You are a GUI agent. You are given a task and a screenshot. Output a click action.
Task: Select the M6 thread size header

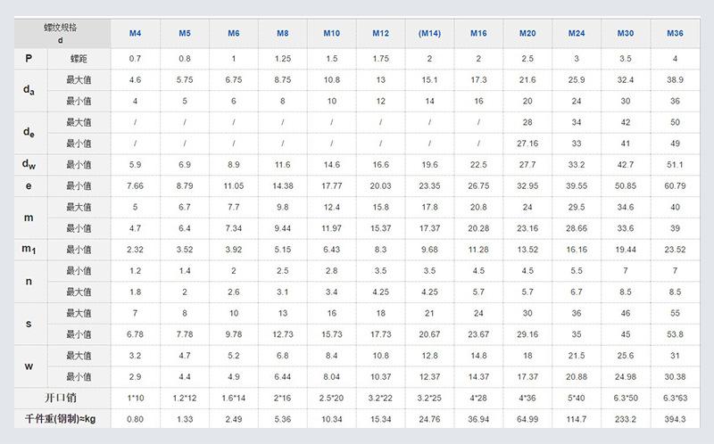pyautogui.click(x=233, y=33)
